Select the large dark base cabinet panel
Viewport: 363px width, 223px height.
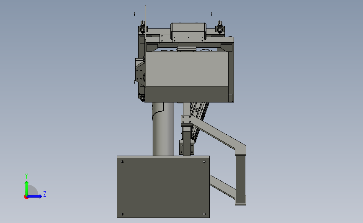(163, 187)
